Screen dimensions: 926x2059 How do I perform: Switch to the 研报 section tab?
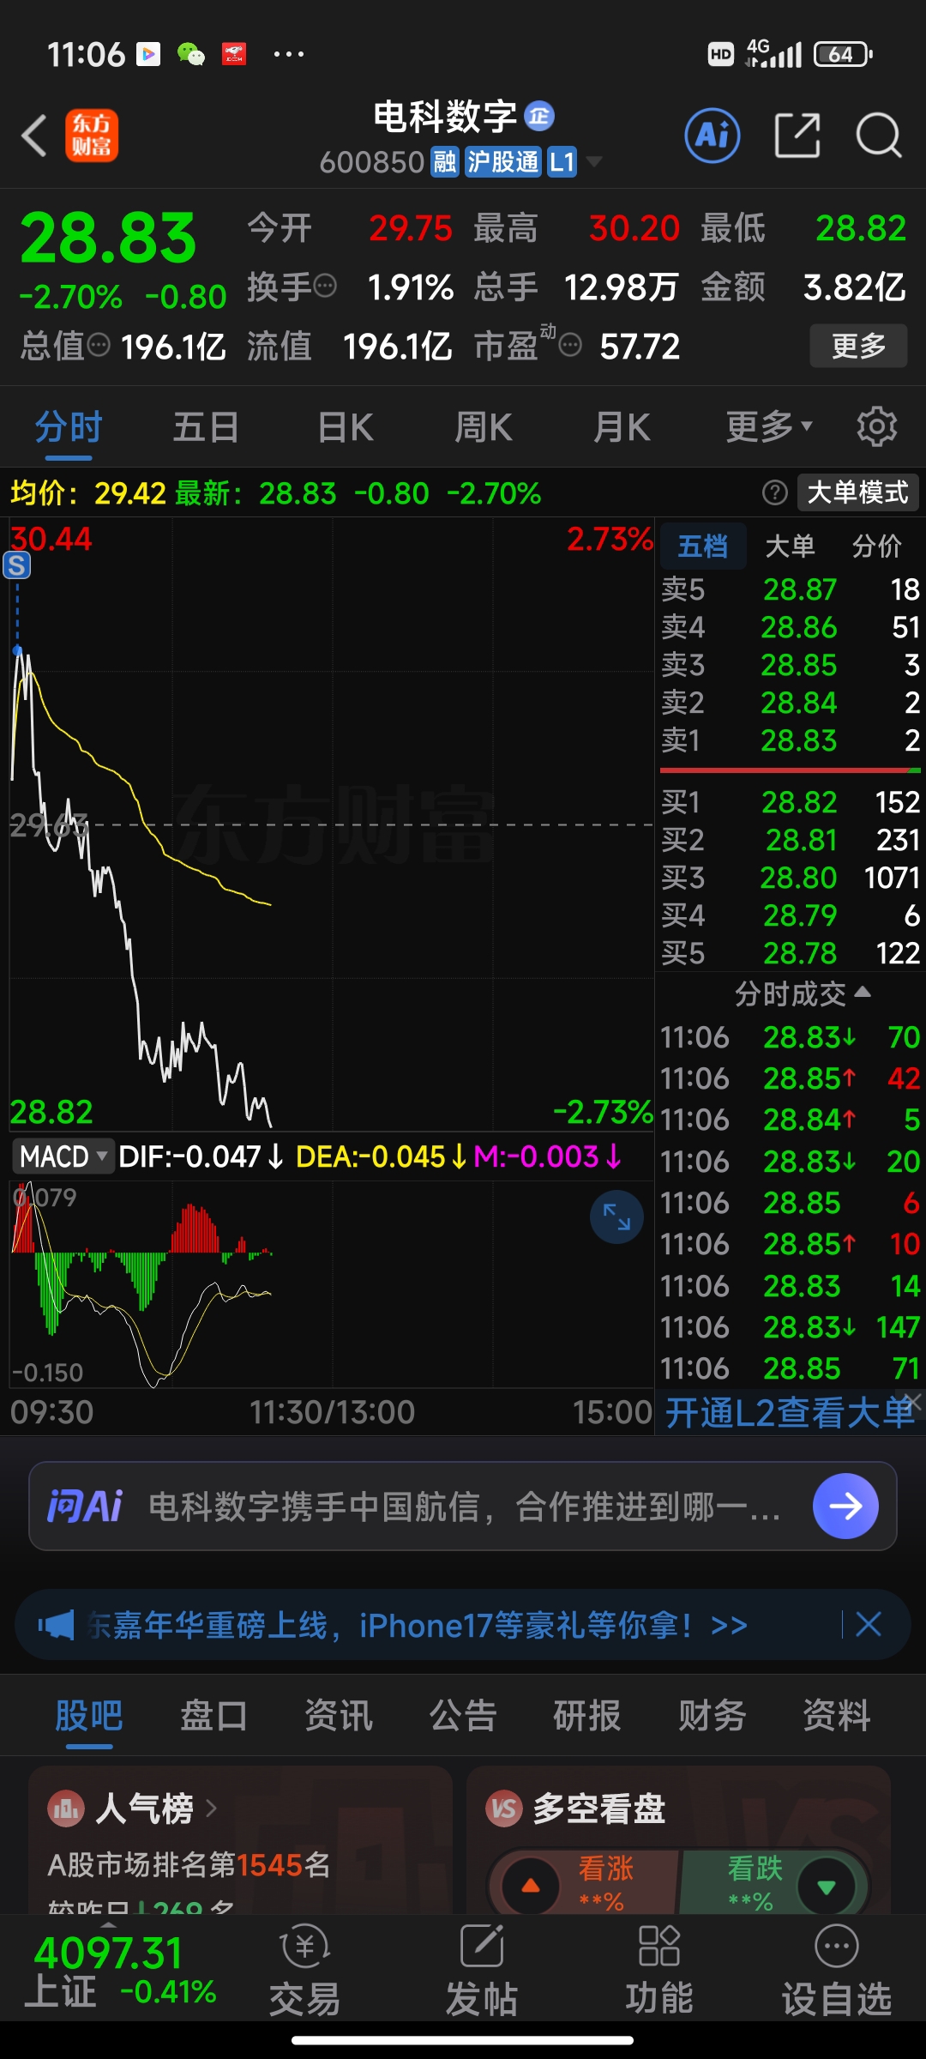pos(587,1716)
